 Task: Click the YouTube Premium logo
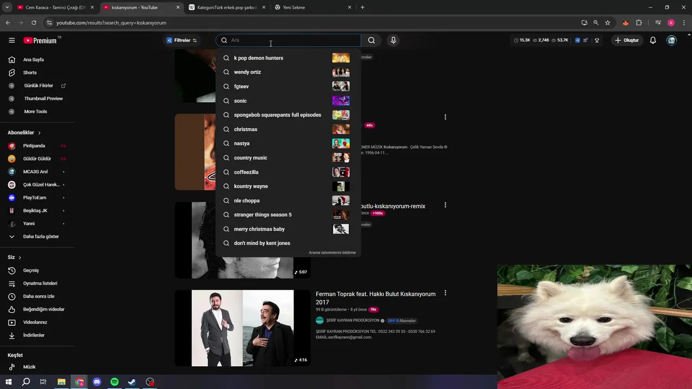[x=41, y=41]
